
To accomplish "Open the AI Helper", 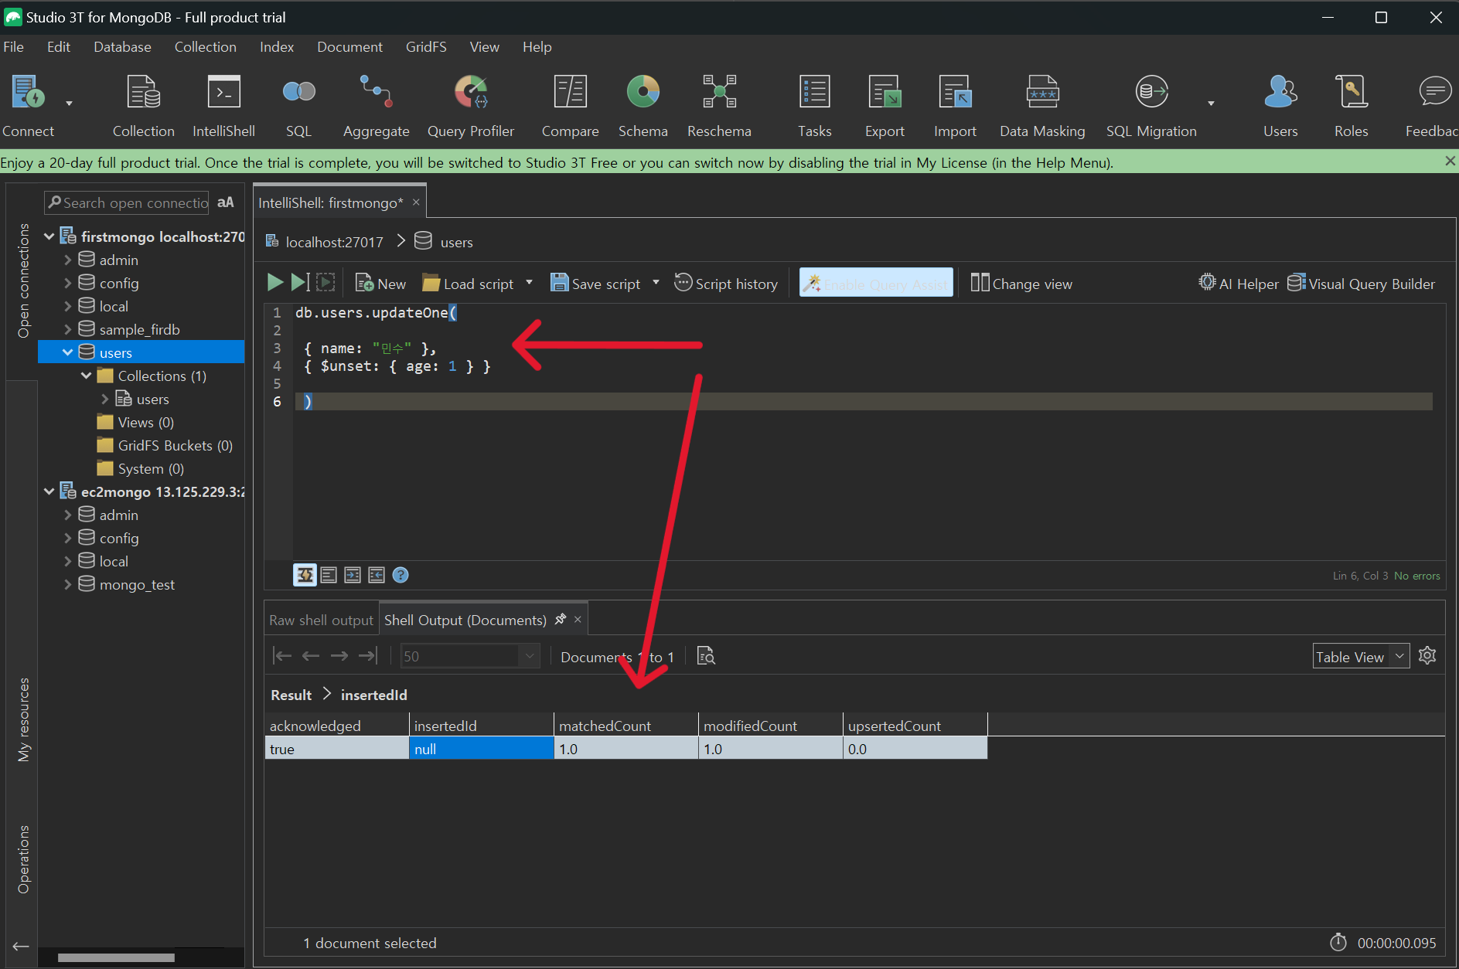I will click(1238, 284).
